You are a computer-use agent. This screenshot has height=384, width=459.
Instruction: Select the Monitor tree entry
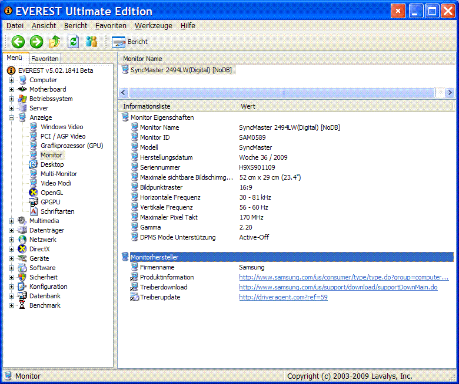tap(51, 155)
